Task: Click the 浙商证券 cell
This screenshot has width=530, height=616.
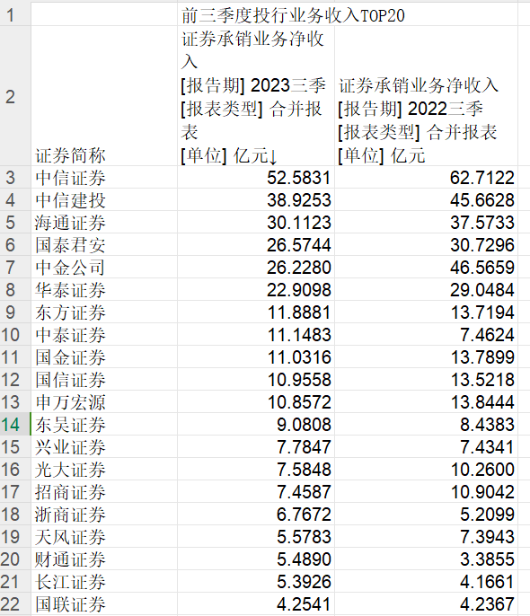Action: pyautogui.click(x=104, y=515)
